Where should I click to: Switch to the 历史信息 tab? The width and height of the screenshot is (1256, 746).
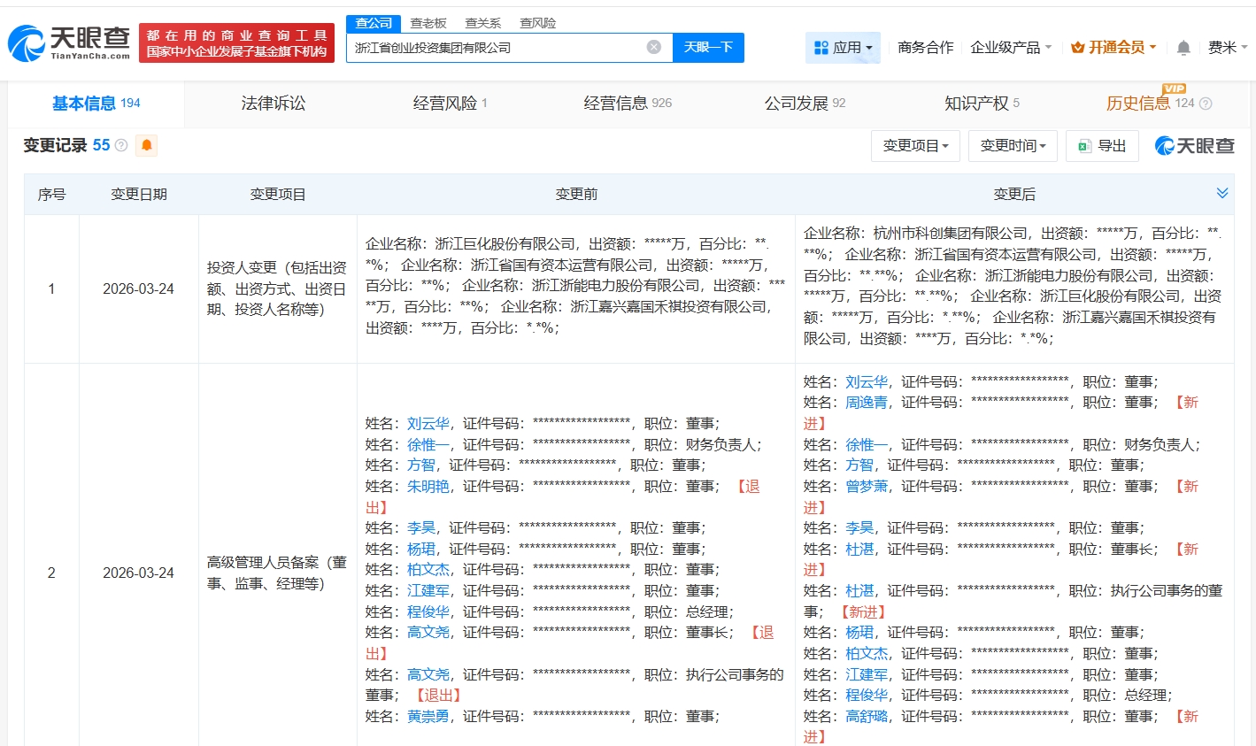coord(1139,103)
